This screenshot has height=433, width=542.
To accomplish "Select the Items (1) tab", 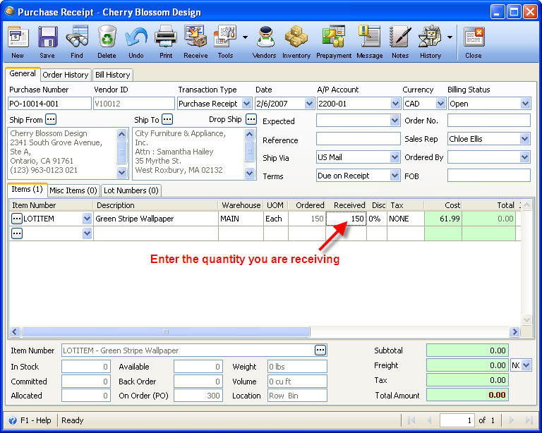I will point(27,190).
